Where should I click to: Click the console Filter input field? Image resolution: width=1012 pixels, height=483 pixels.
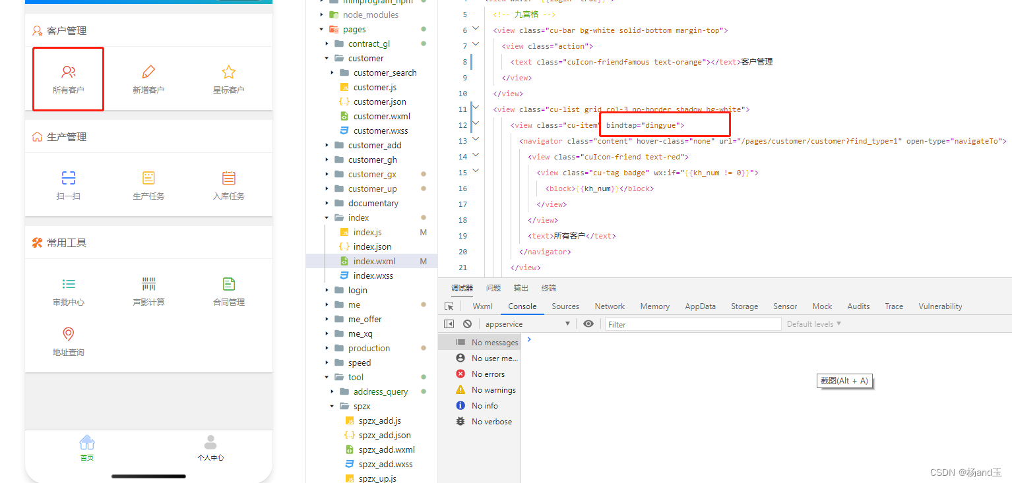(693, 324)
